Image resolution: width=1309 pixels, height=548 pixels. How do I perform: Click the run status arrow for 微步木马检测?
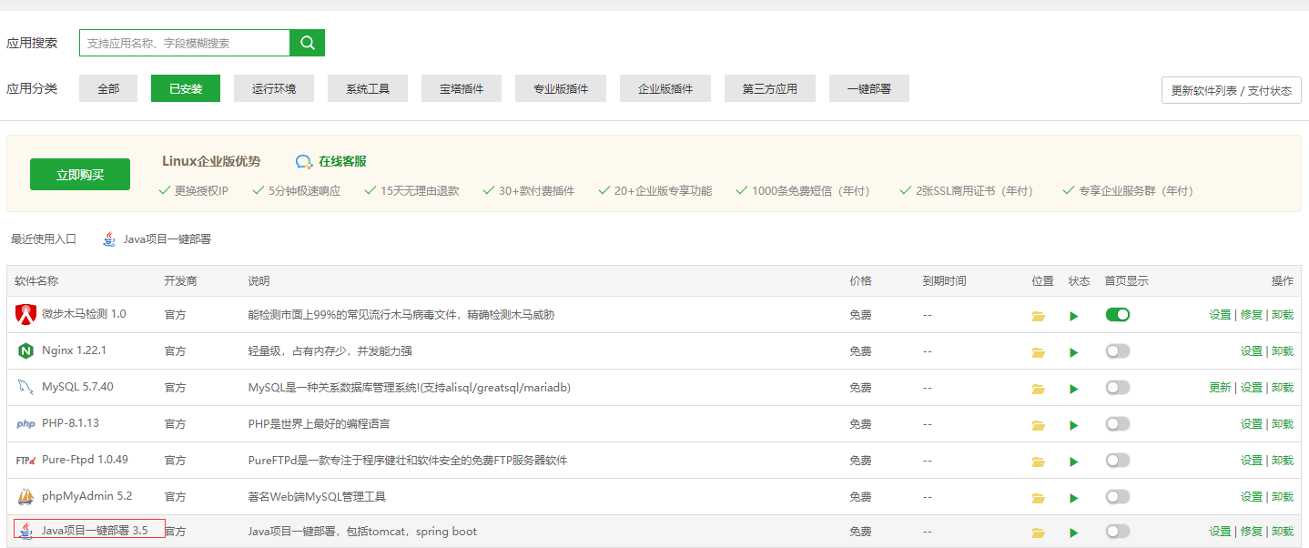click(1074, 316)
